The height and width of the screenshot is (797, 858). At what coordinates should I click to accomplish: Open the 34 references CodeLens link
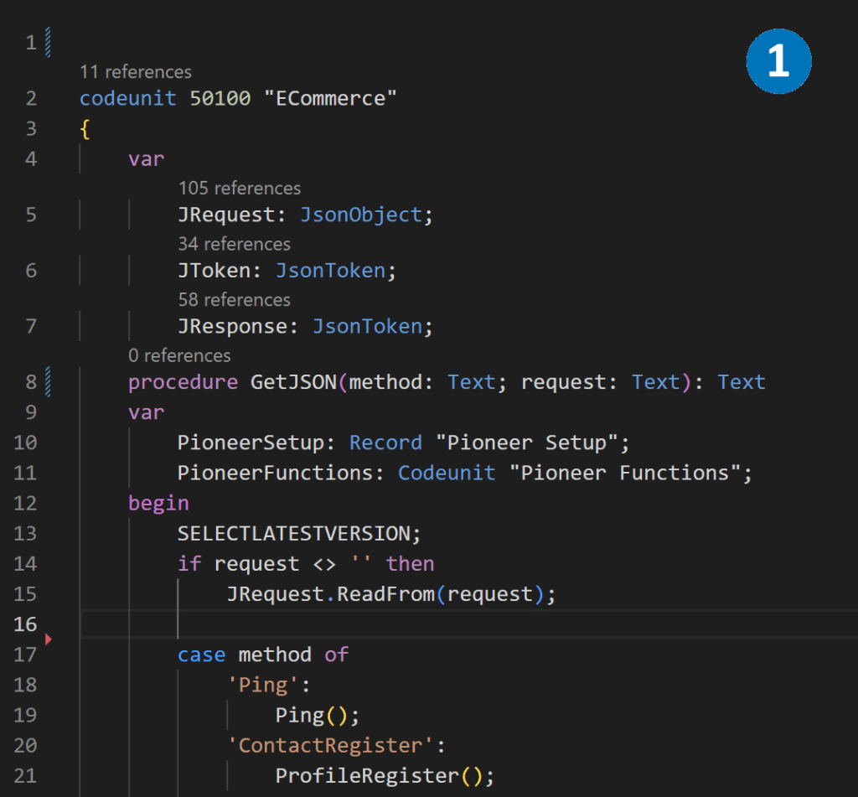click(234, 244)
